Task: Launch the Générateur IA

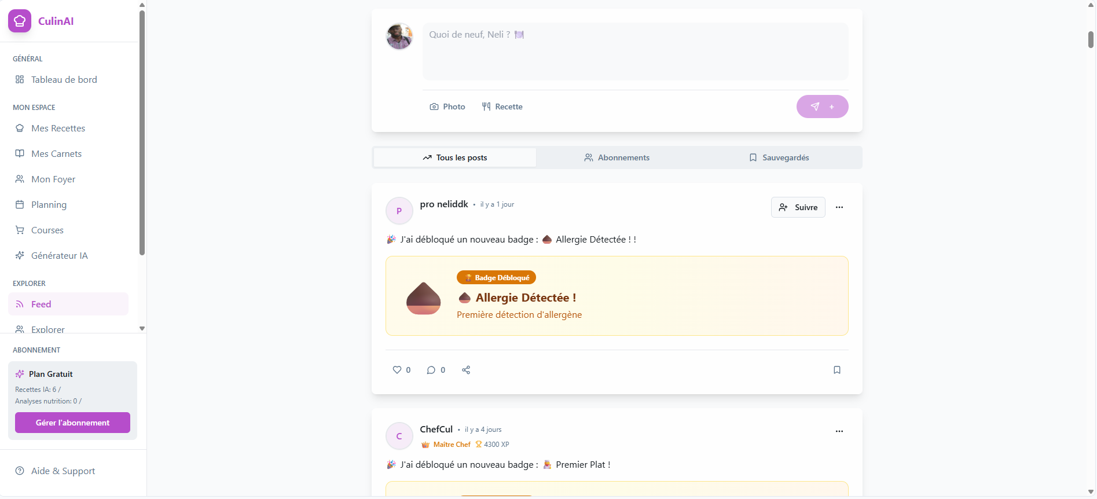Action: click(68, 255)
